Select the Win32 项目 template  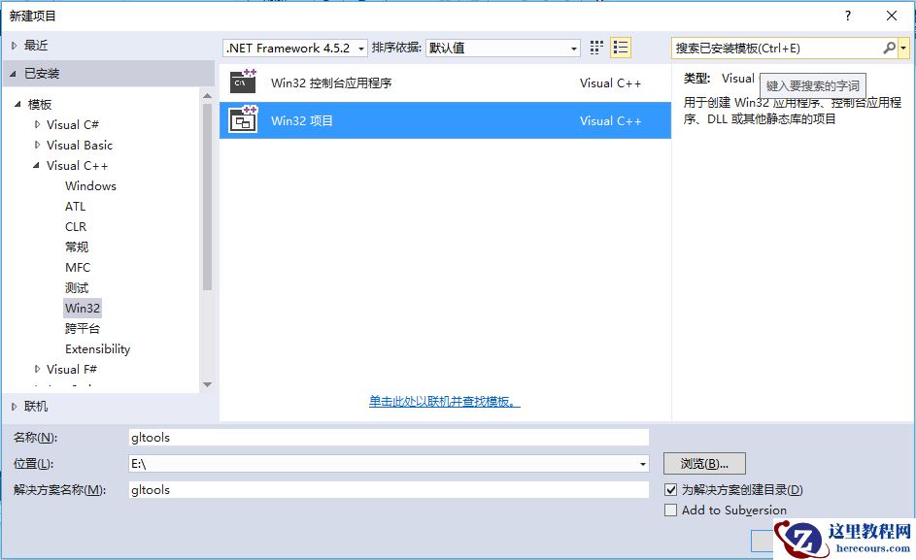445,120
